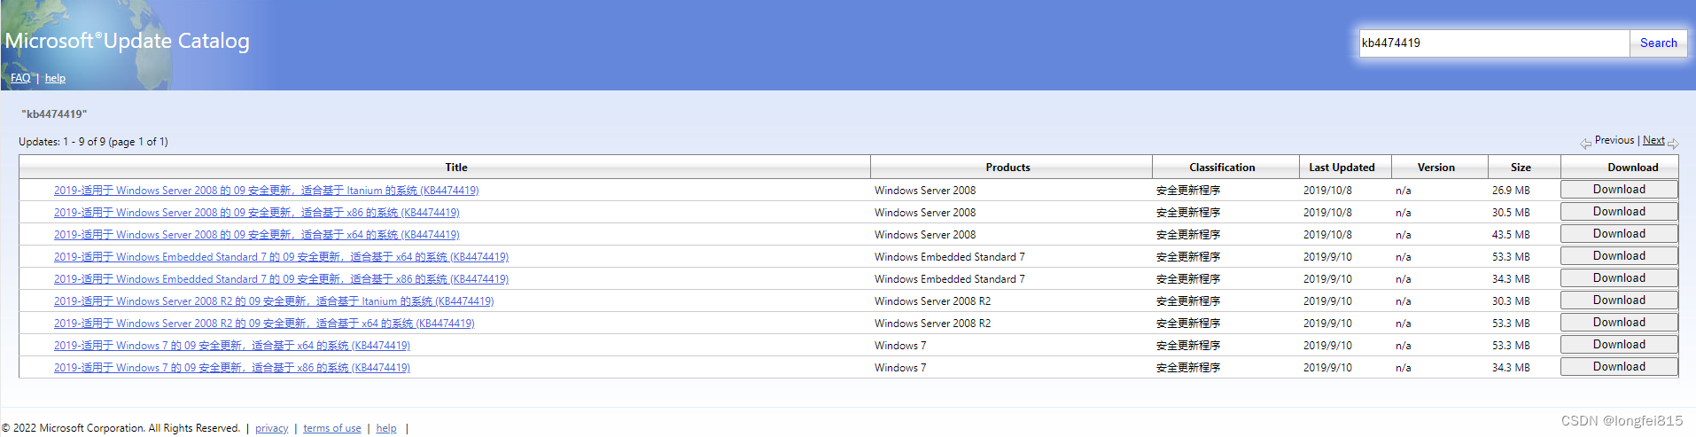Viewport: 1696px width, 437px height.
Task: Select "Windows Server 2008 R2" in the Itanium row
Action: click(x=932, y=301)
